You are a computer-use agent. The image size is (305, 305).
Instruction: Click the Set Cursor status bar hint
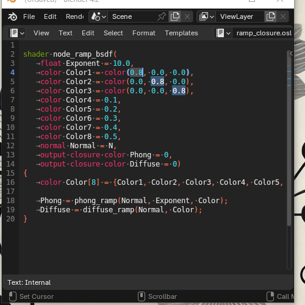point(37,296)
